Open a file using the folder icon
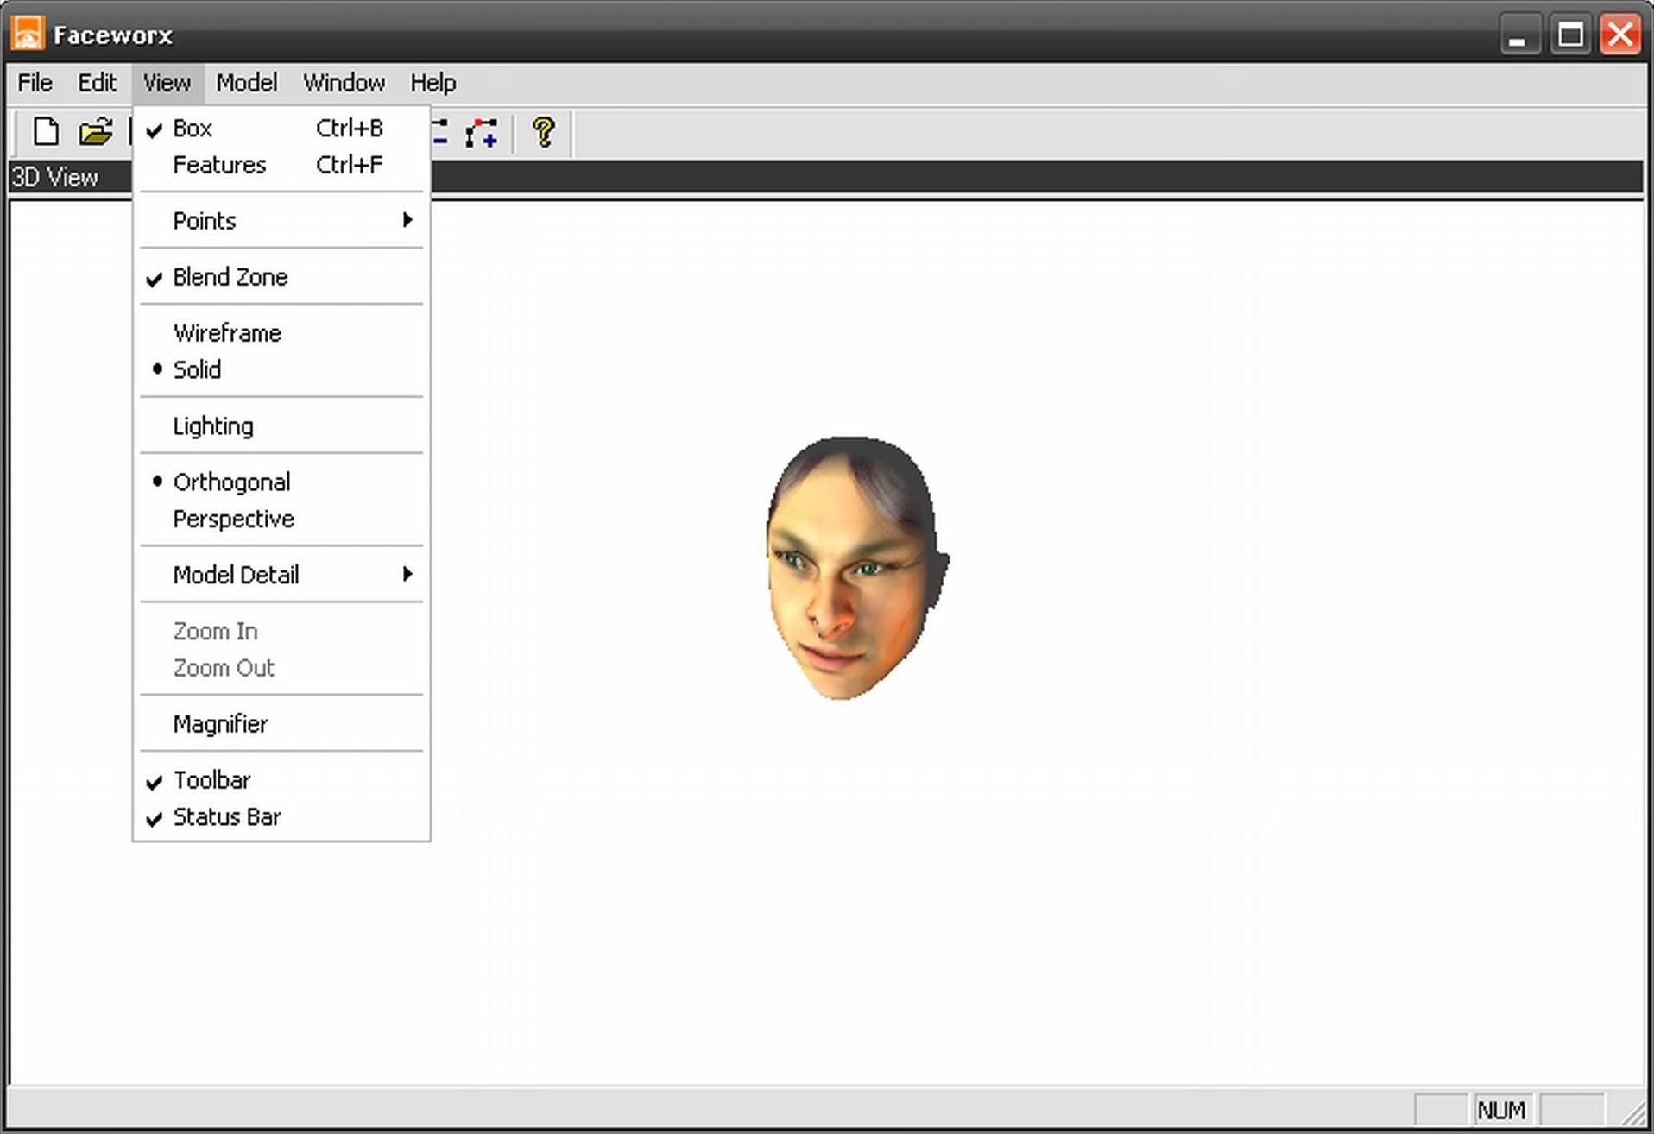 [95, 131]
